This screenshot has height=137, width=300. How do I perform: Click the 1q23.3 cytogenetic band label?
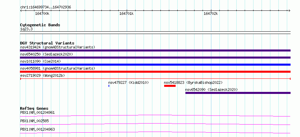(26, 29)
